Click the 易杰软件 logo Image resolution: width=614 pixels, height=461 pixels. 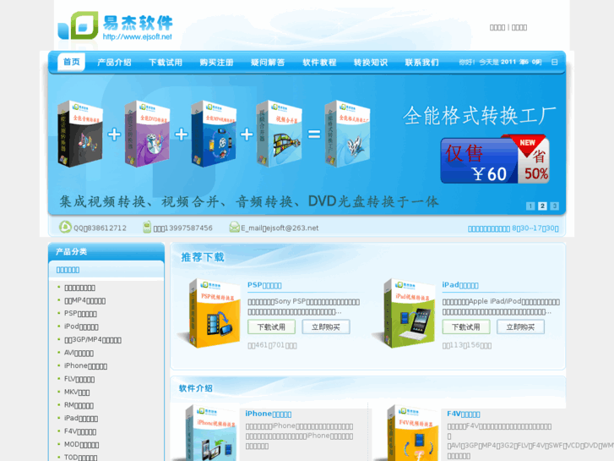coord(115,25)
